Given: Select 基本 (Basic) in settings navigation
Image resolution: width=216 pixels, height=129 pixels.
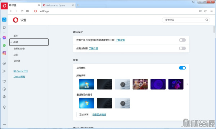Looking at the screenshot, I should point(16,35).
